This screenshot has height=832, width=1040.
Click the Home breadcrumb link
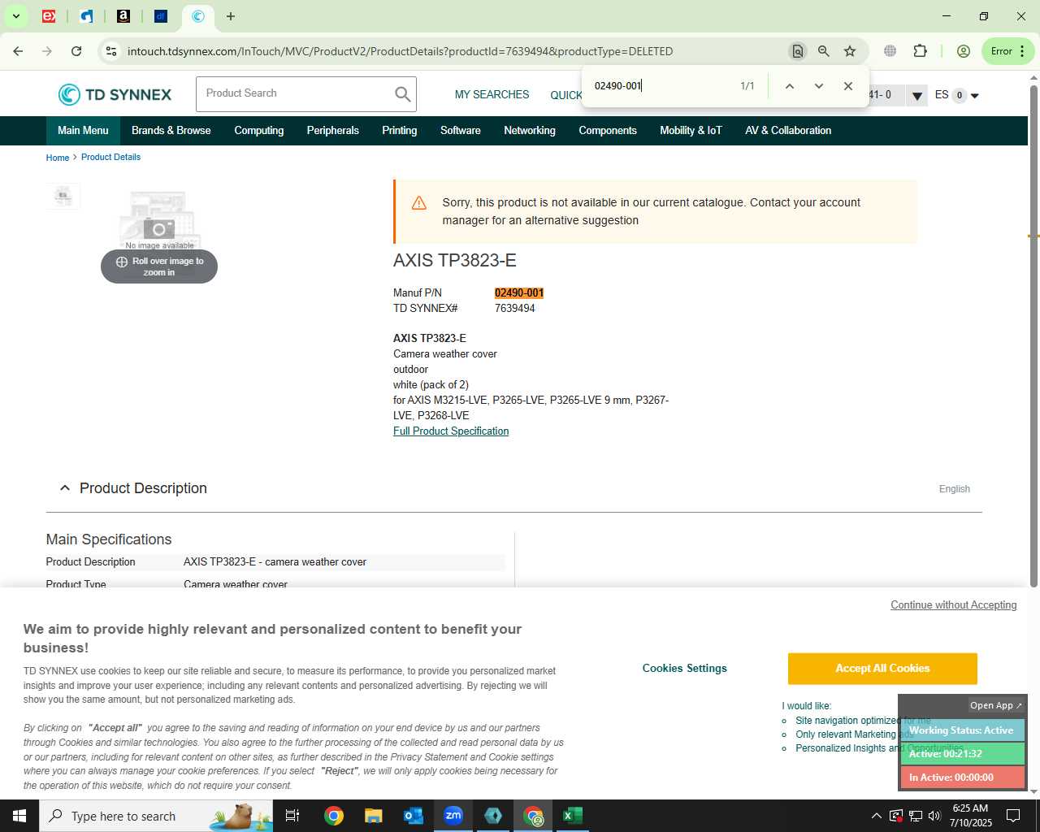pos(58,158)
